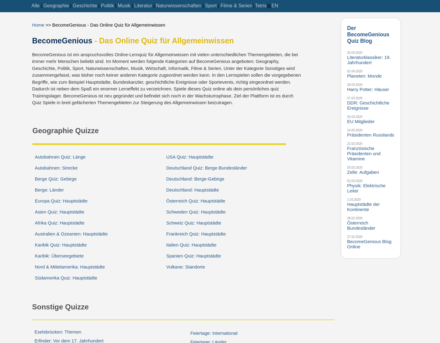Open Spanien Quiz: Hauptstädte
The width and height of the screenshot is (440, 343).
click(193, 256)
